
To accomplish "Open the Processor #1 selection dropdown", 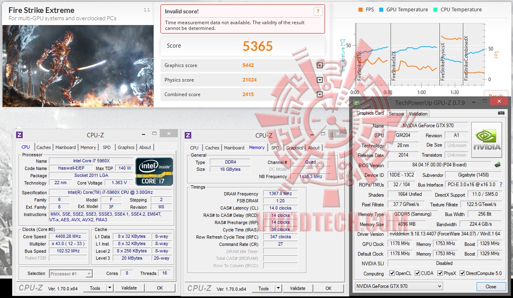I will [x=71, y=274].
